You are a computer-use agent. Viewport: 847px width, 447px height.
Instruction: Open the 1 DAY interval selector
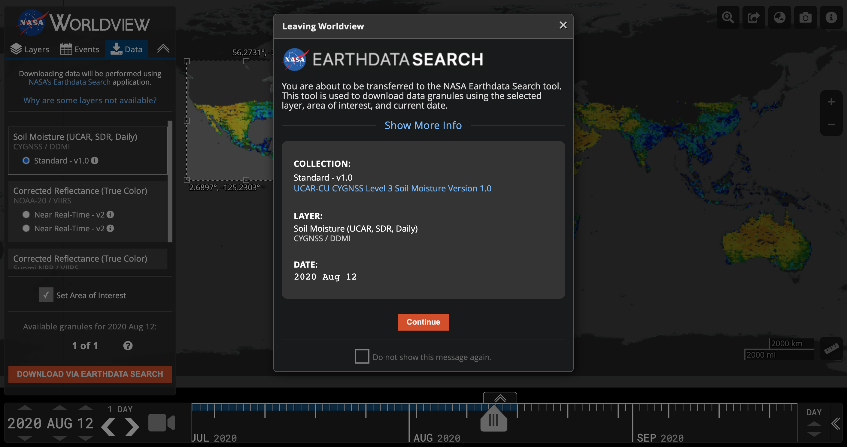point(120,409)
